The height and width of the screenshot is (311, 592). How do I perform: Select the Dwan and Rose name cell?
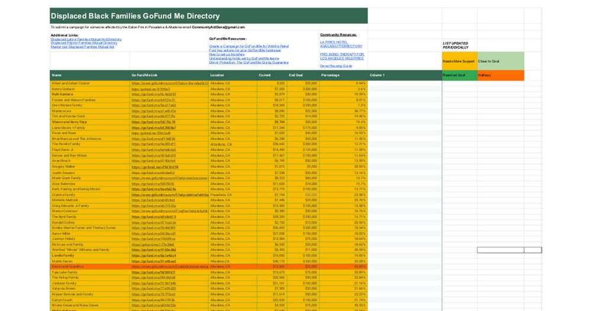click(90, 133)
